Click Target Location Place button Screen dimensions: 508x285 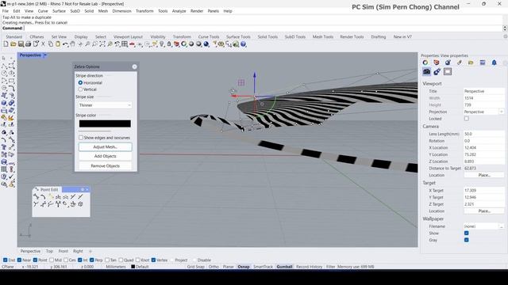(x=484, y=211)
